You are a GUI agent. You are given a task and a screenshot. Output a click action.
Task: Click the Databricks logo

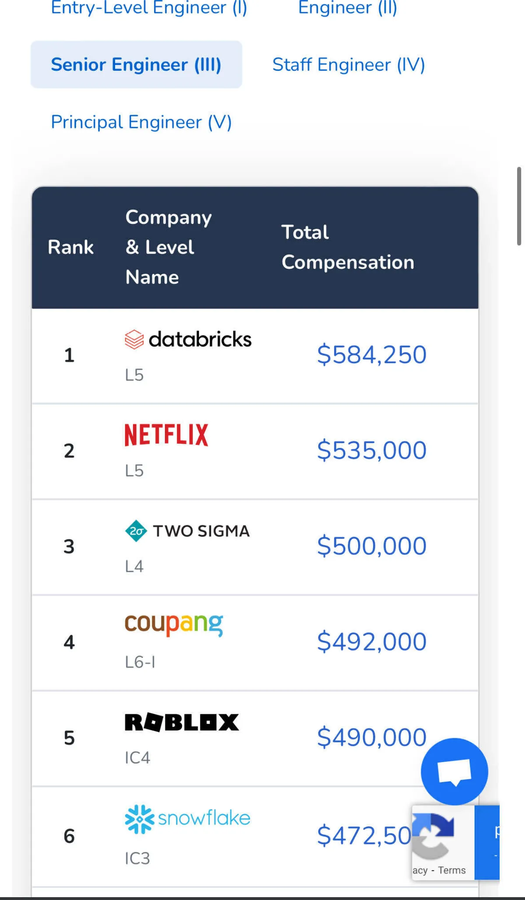188,339
